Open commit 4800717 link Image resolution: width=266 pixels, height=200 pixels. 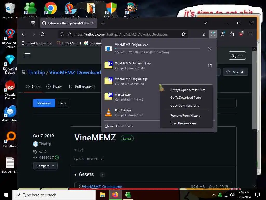(x=46, y=158)
